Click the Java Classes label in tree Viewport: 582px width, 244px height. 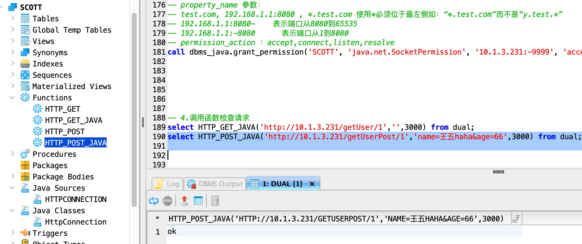click(59, 210)
